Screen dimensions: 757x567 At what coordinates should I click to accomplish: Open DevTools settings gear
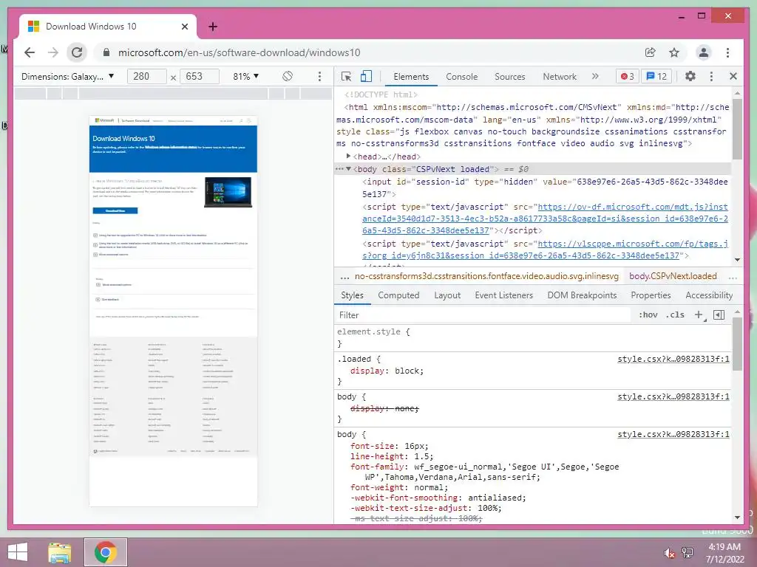[690, 76]
